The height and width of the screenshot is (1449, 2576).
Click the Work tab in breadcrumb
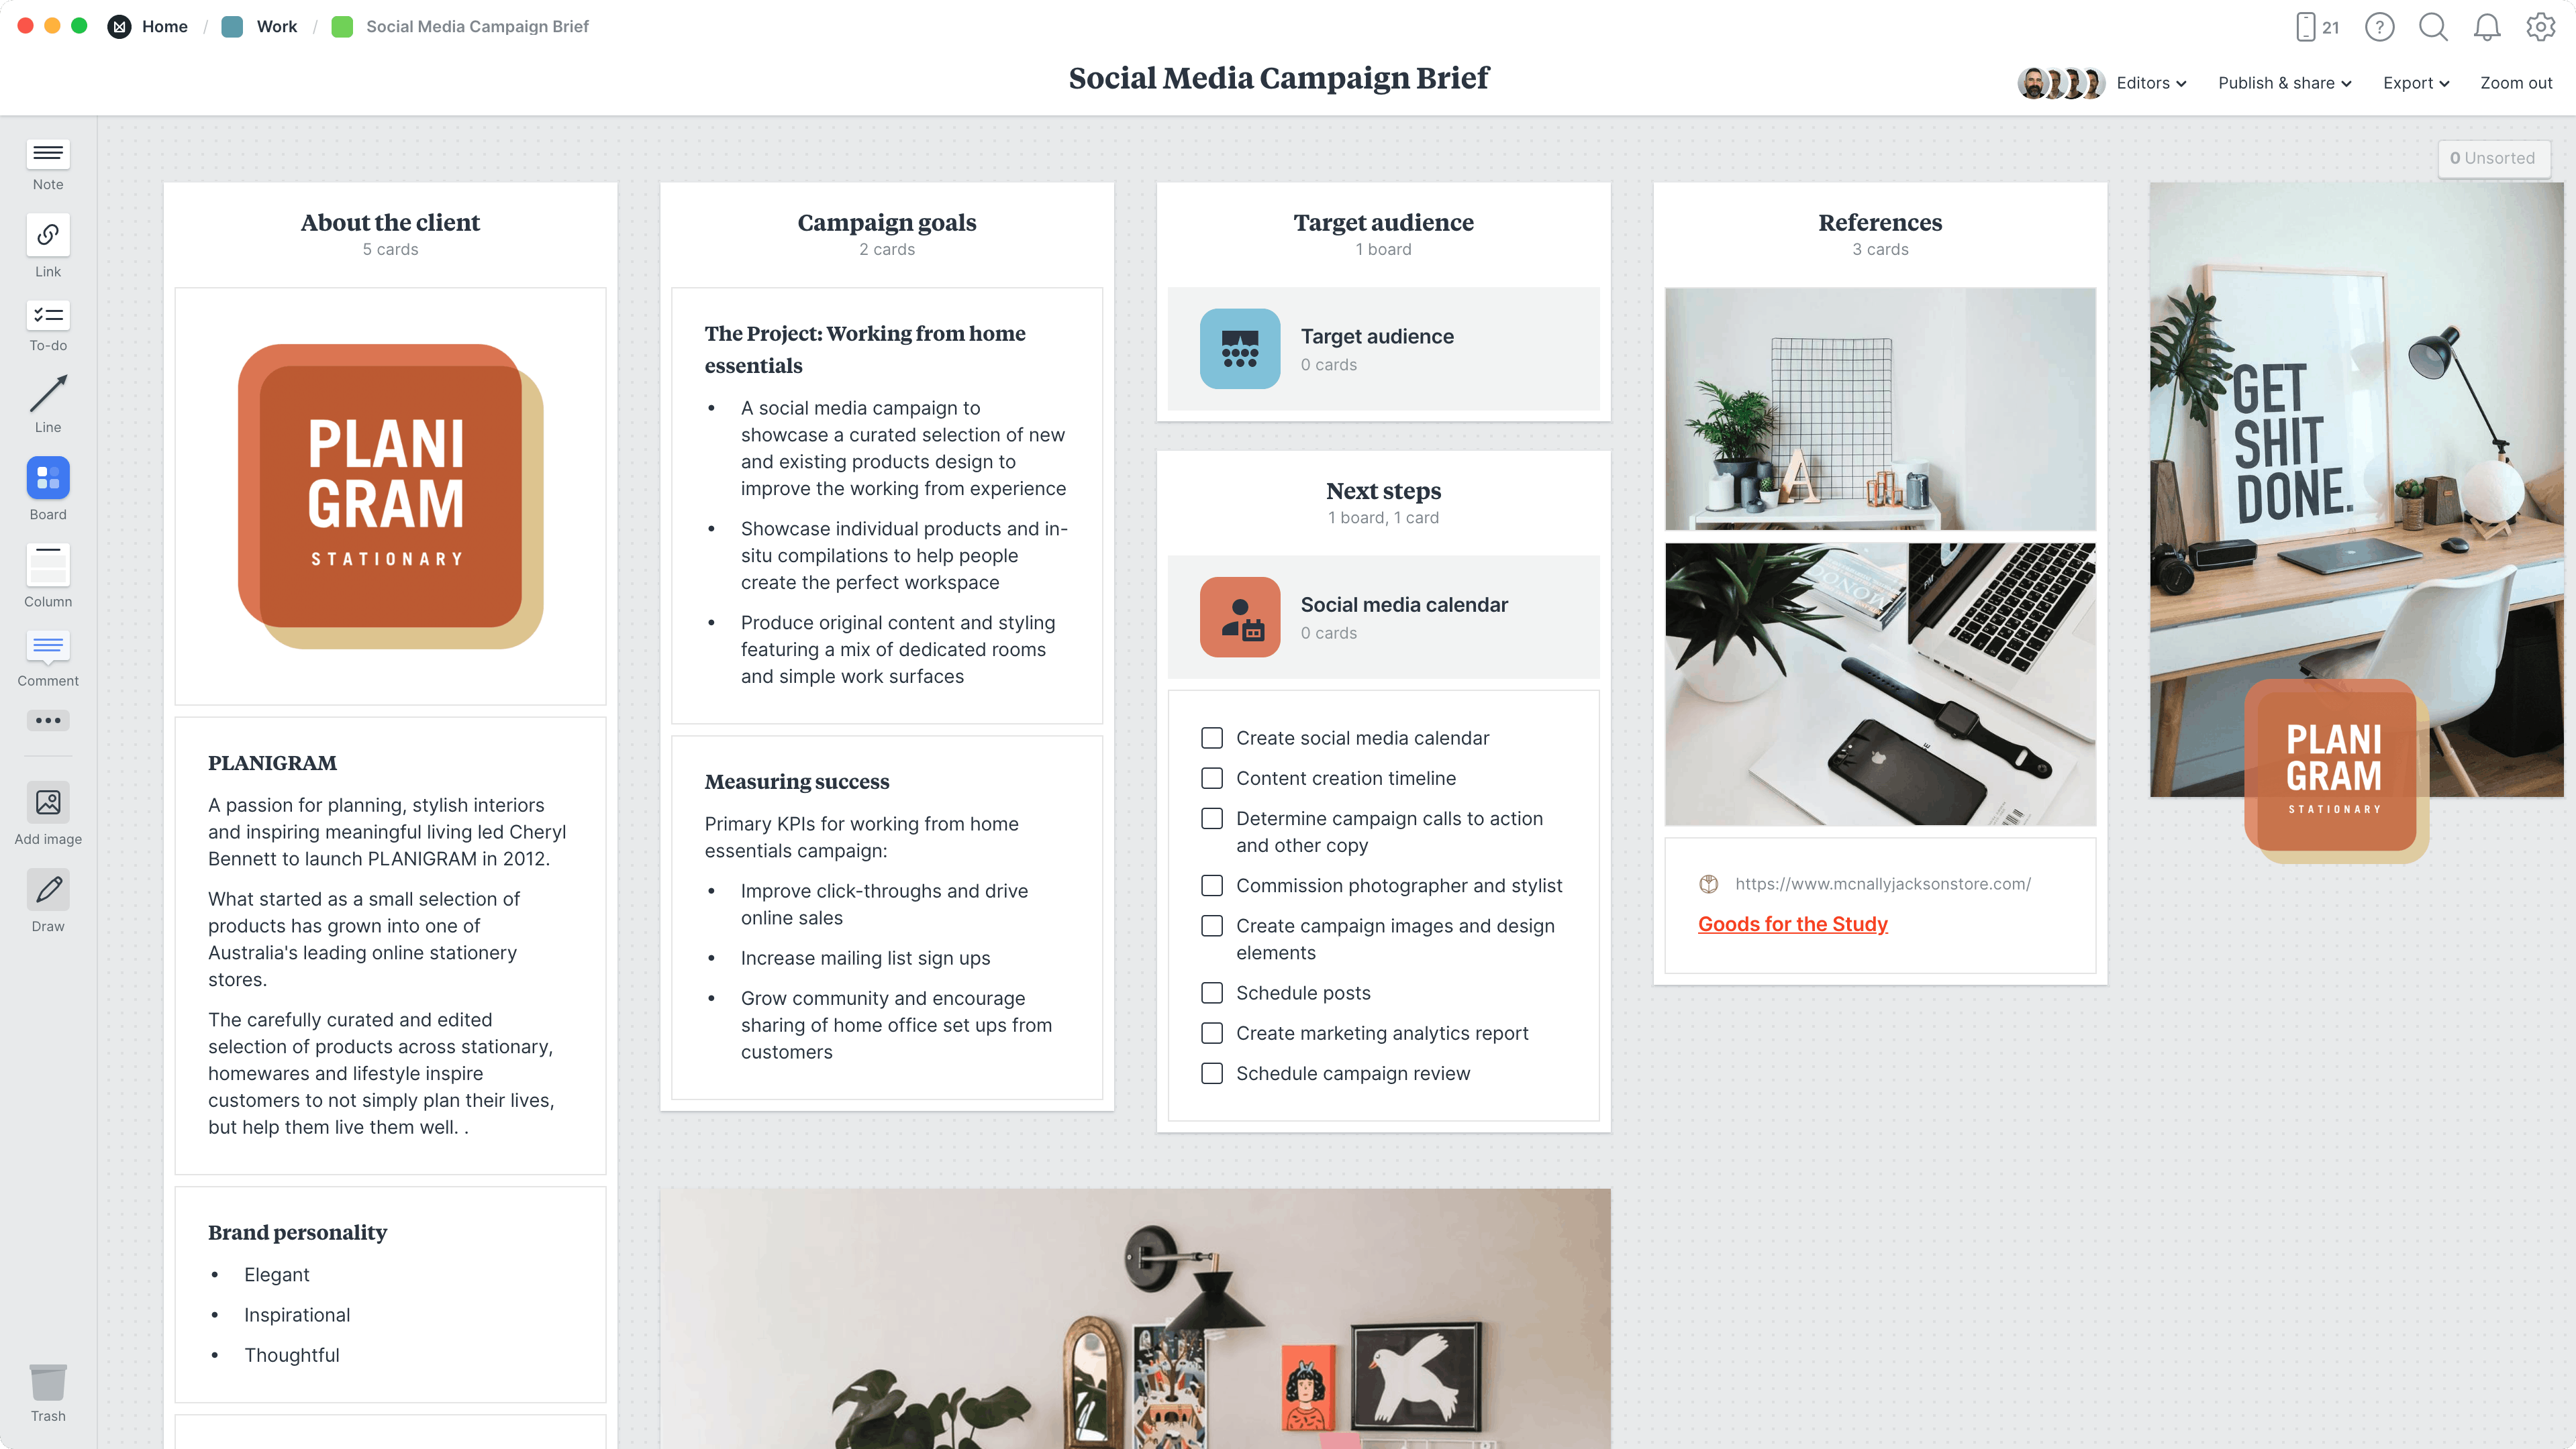[275, 27]
